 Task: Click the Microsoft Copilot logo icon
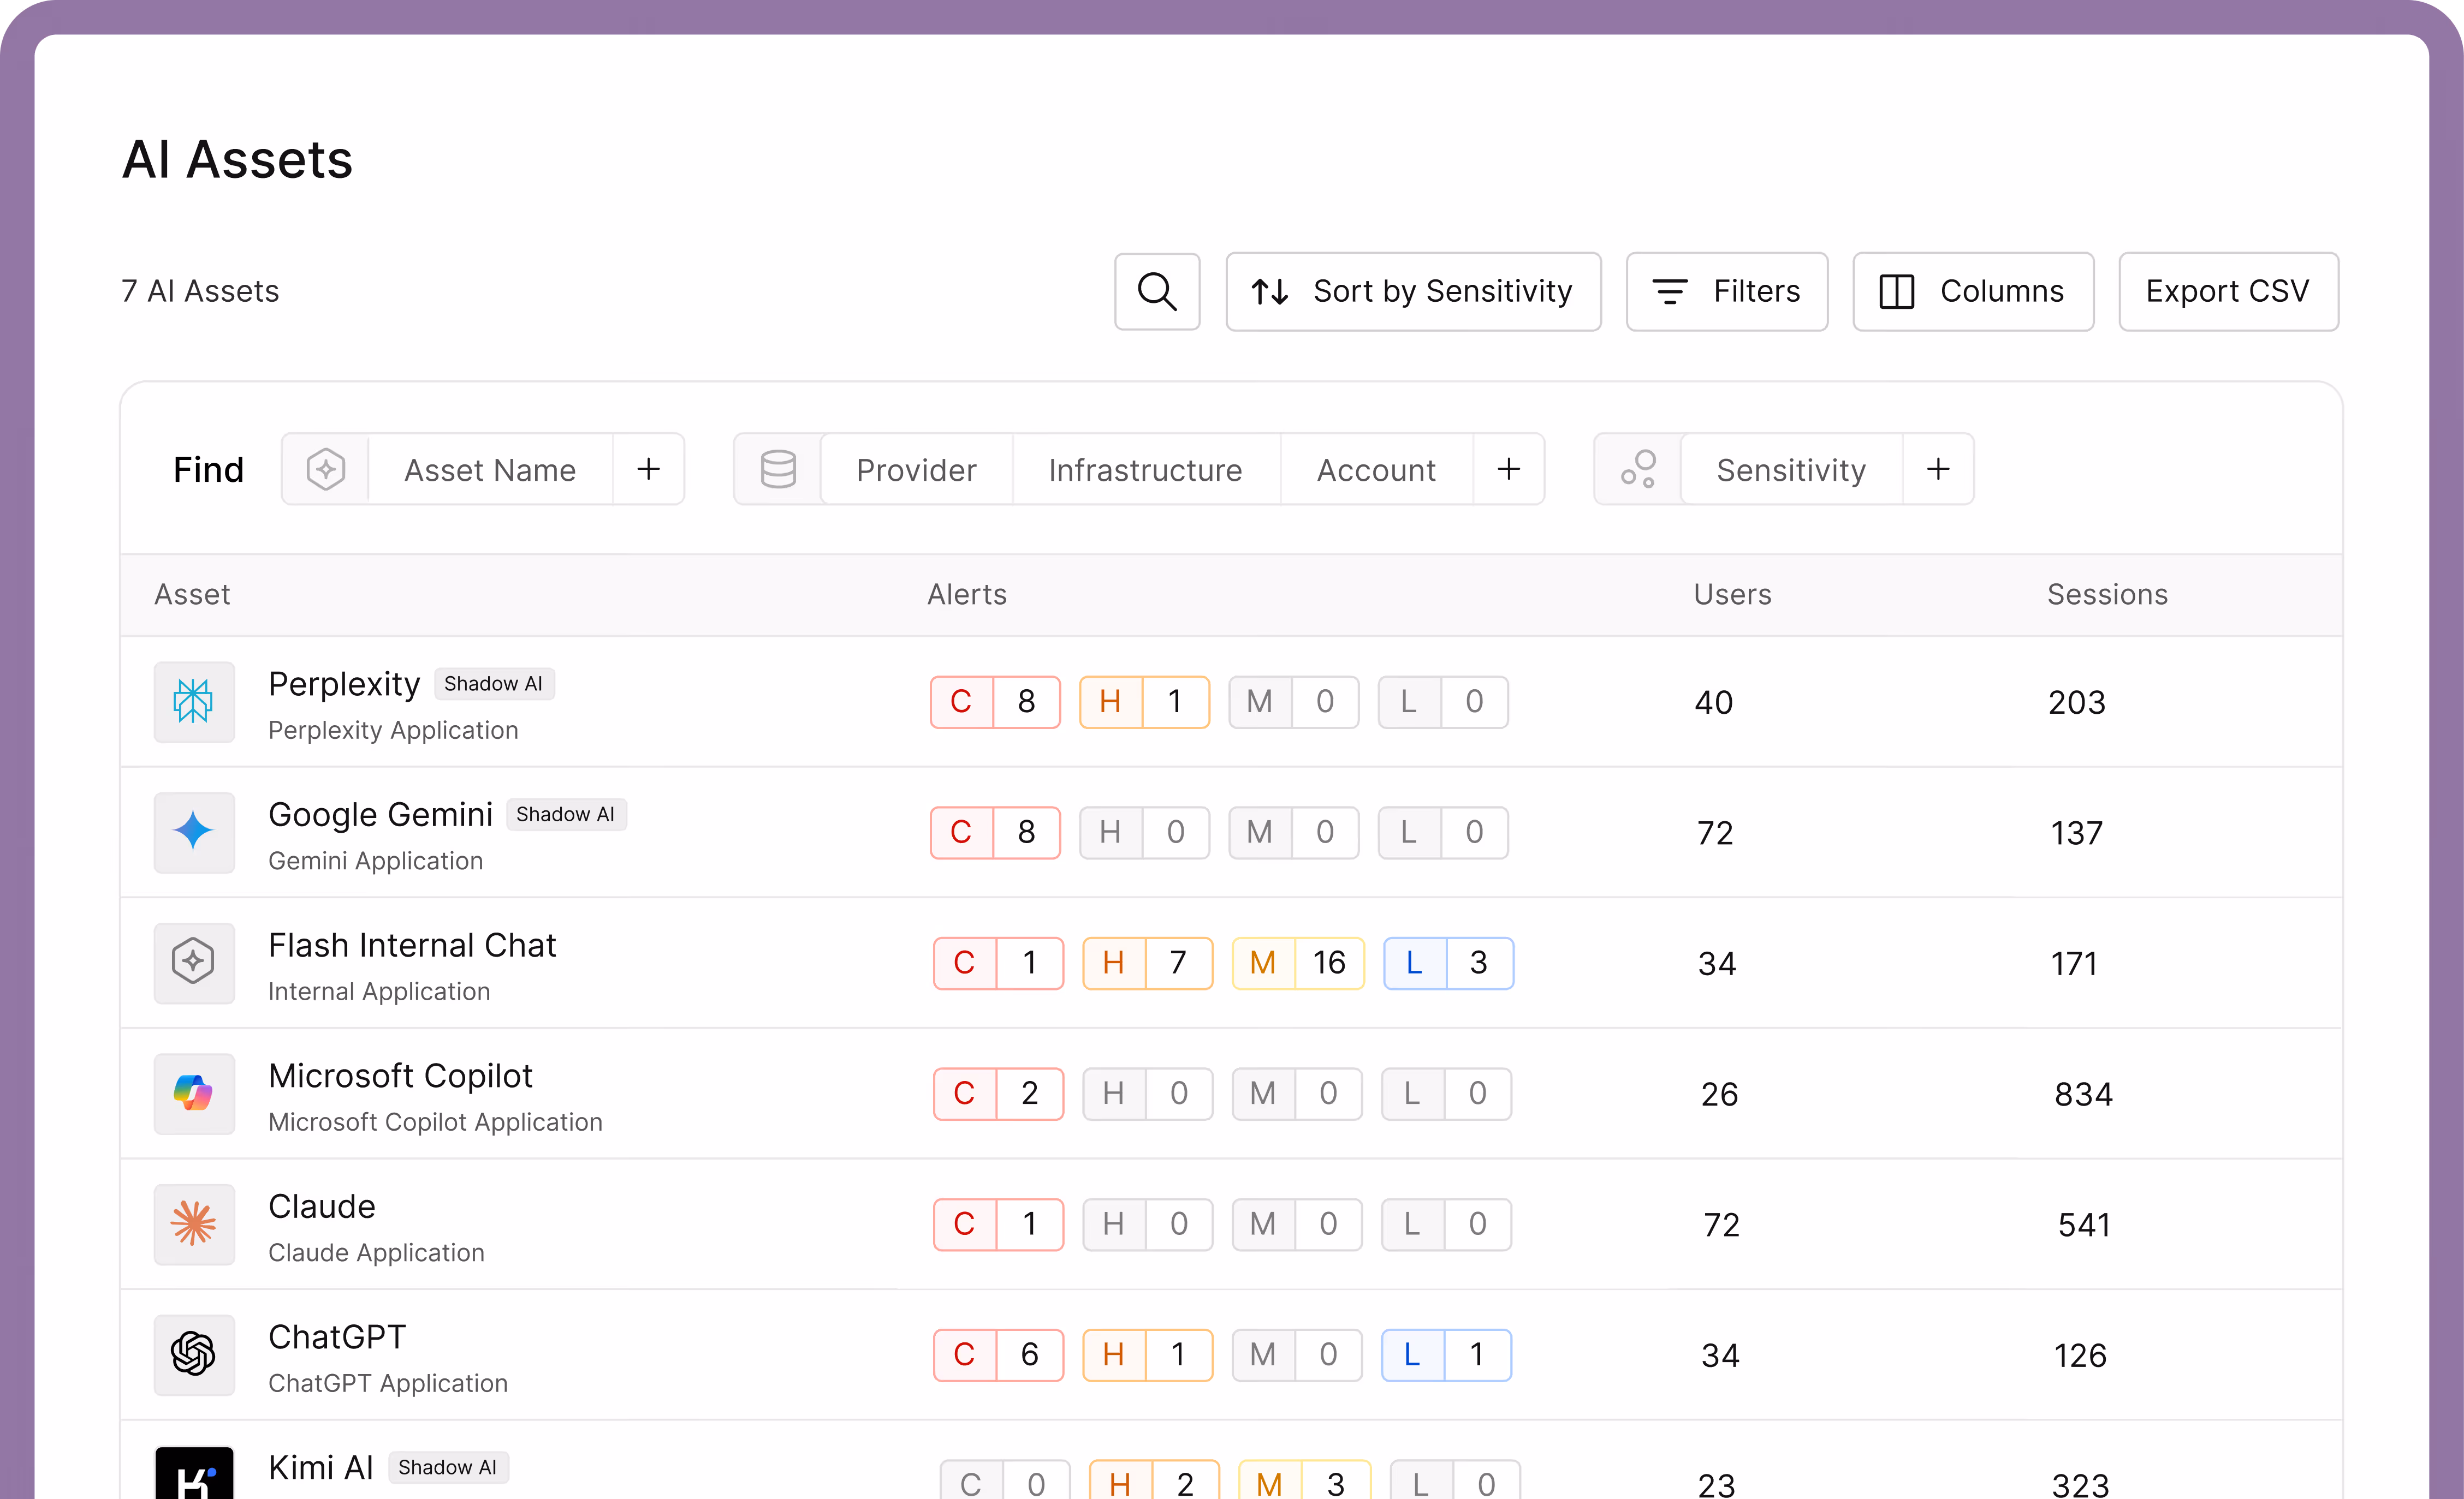point(194,1093)
